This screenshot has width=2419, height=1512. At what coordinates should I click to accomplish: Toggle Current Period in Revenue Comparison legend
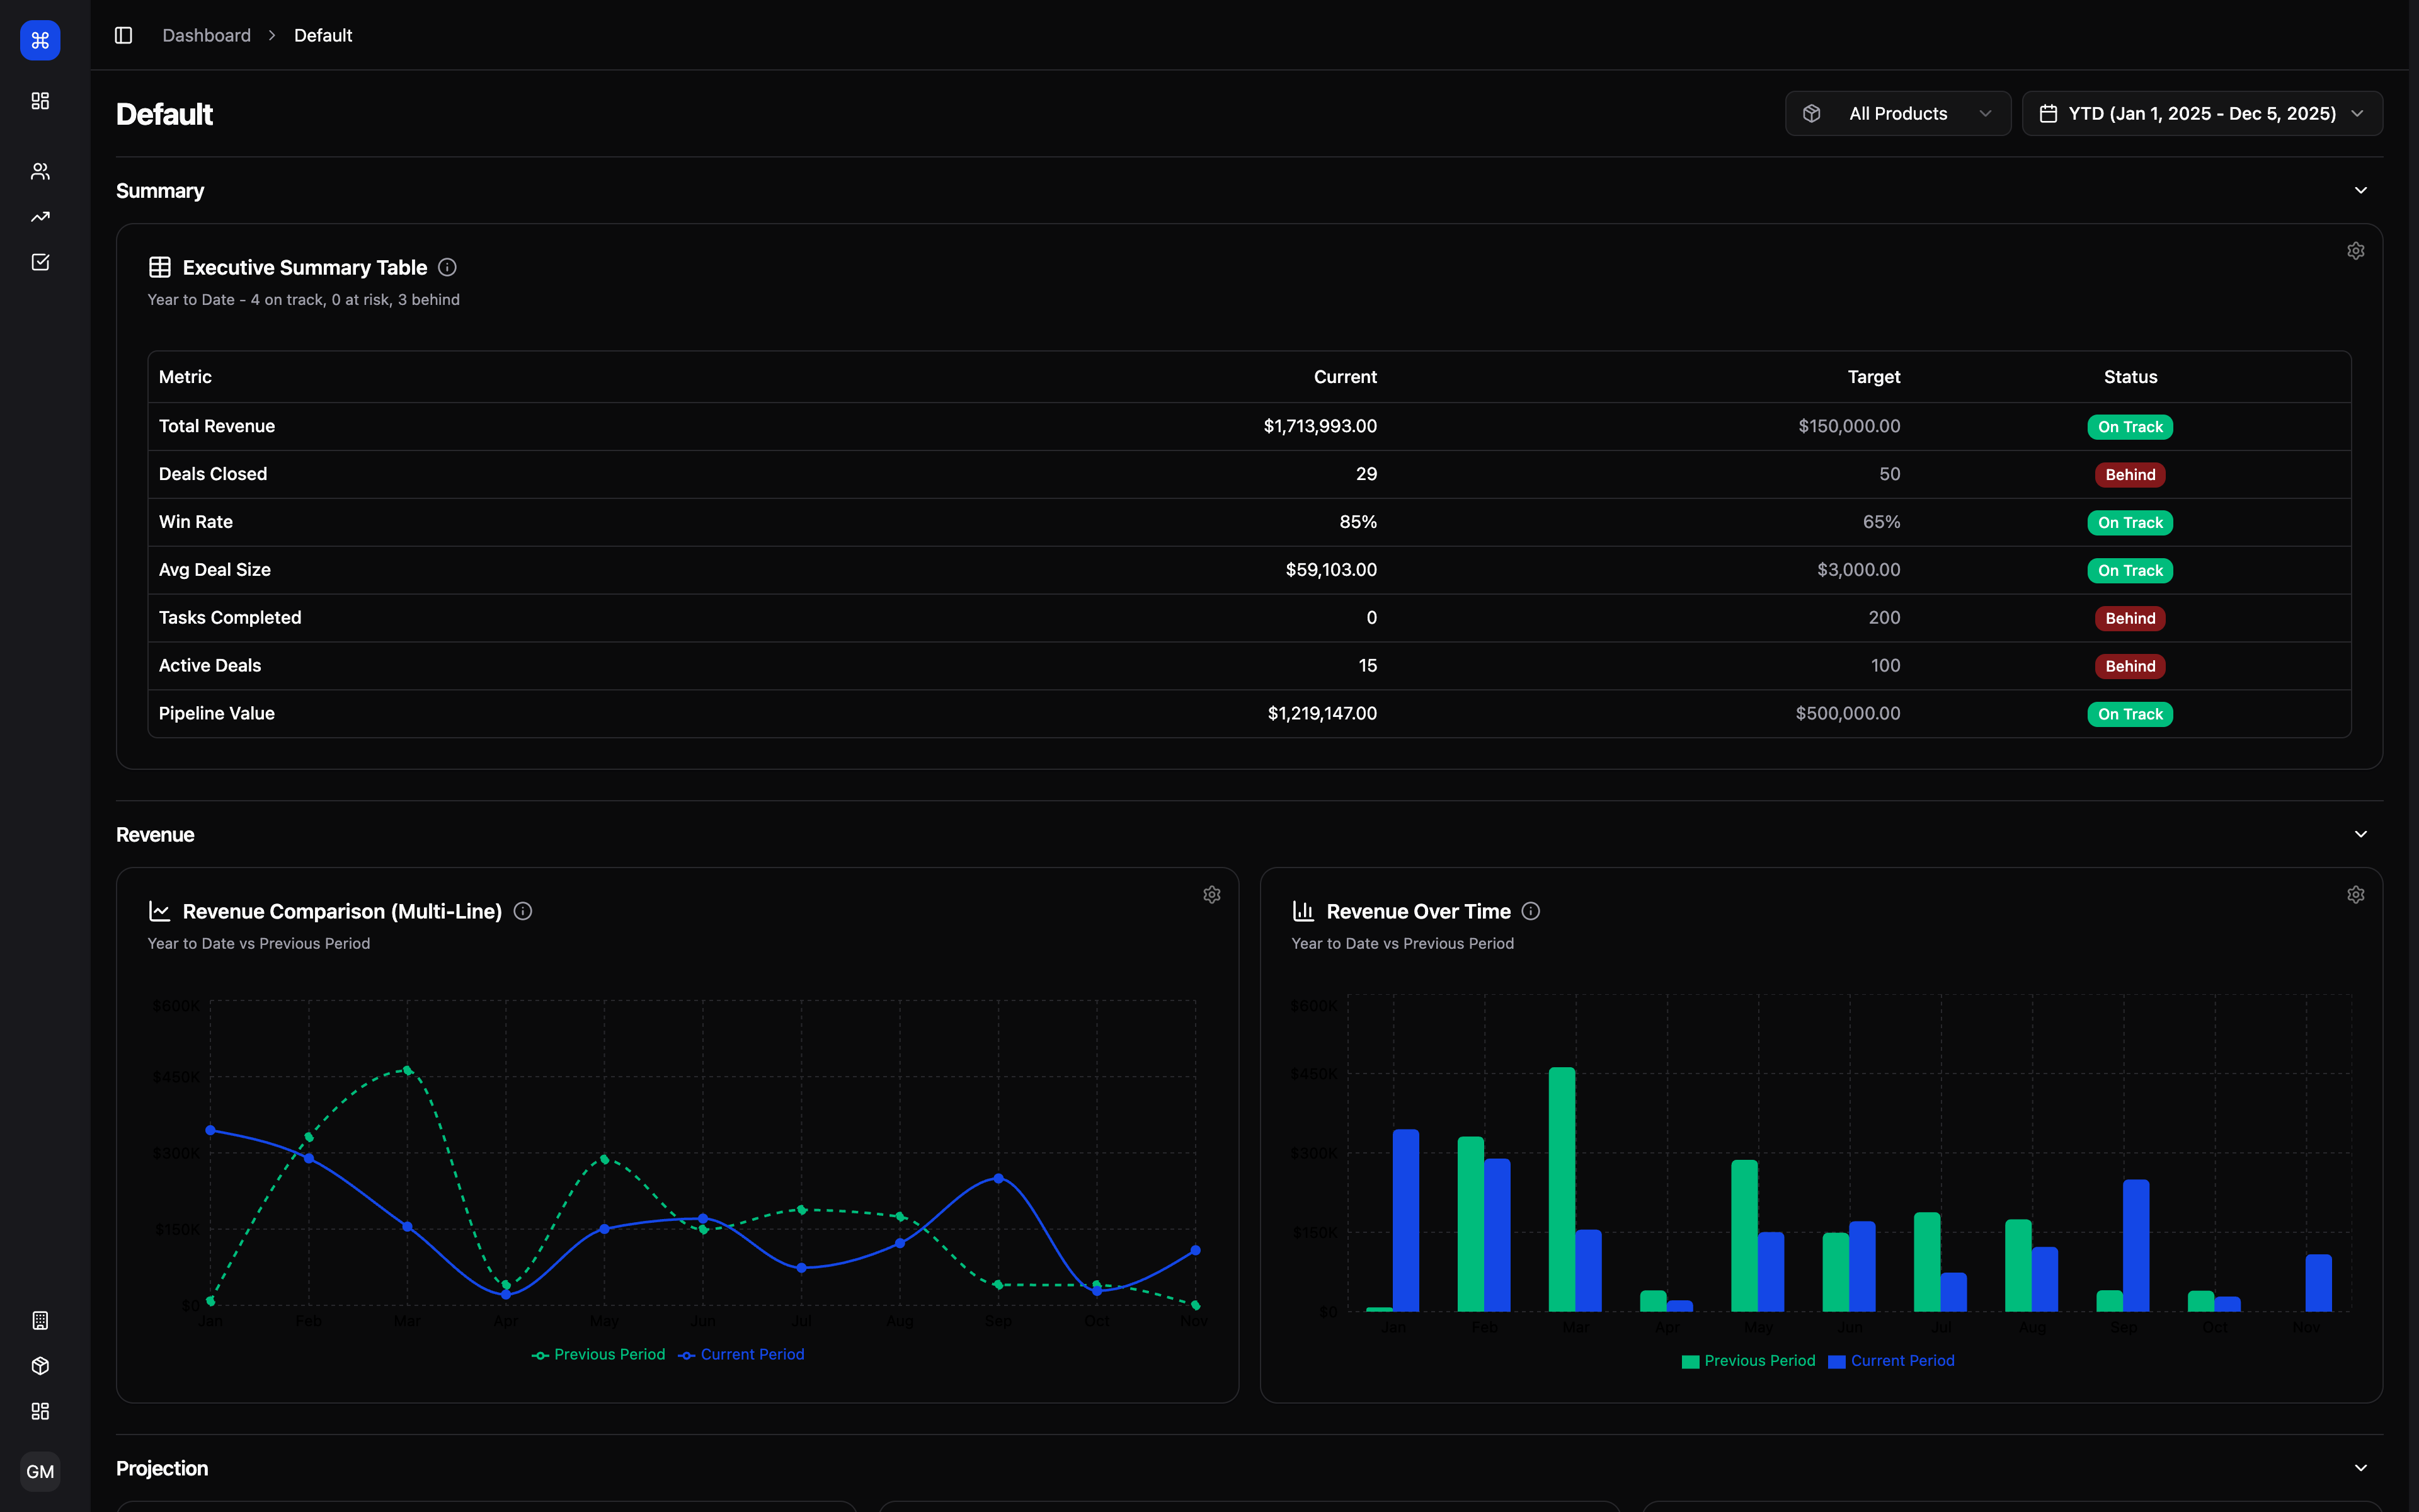(x=741, y=1354)
